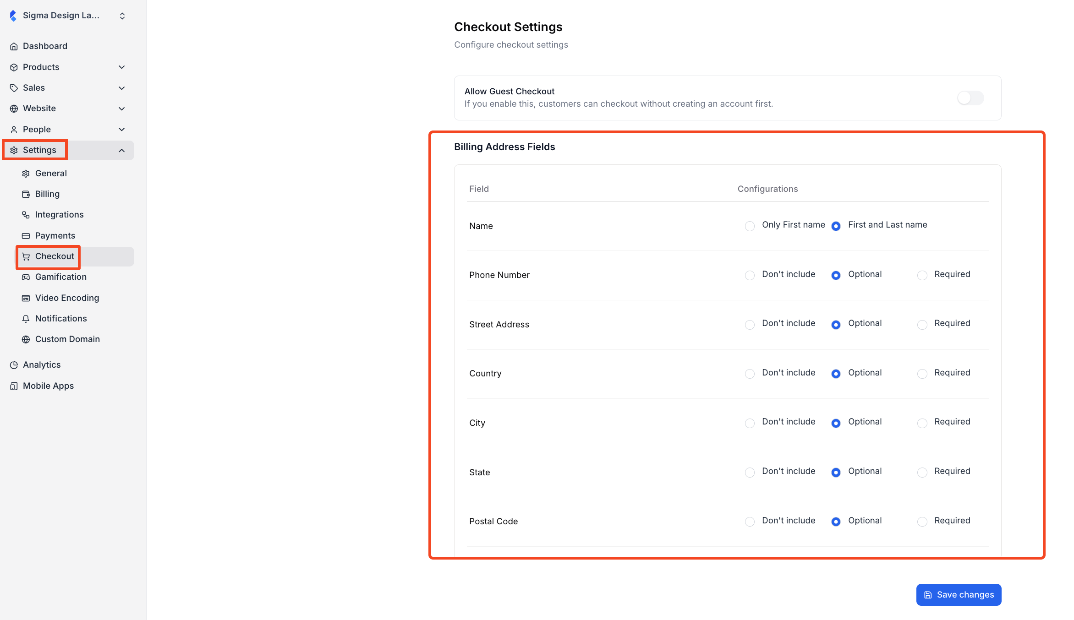Go to General settings
This screenshot has width=1074, height=620.
(51, 174)
